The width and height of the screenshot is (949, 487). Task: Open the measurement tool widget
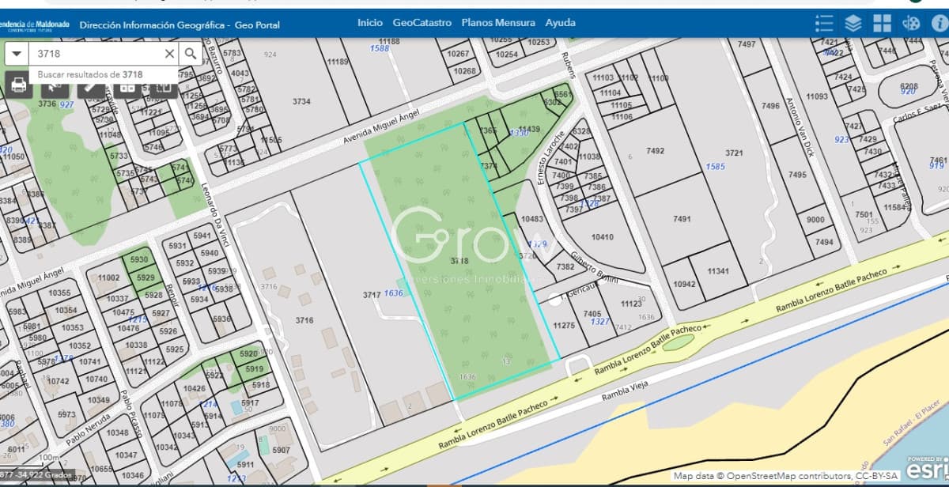coord(91,85)
